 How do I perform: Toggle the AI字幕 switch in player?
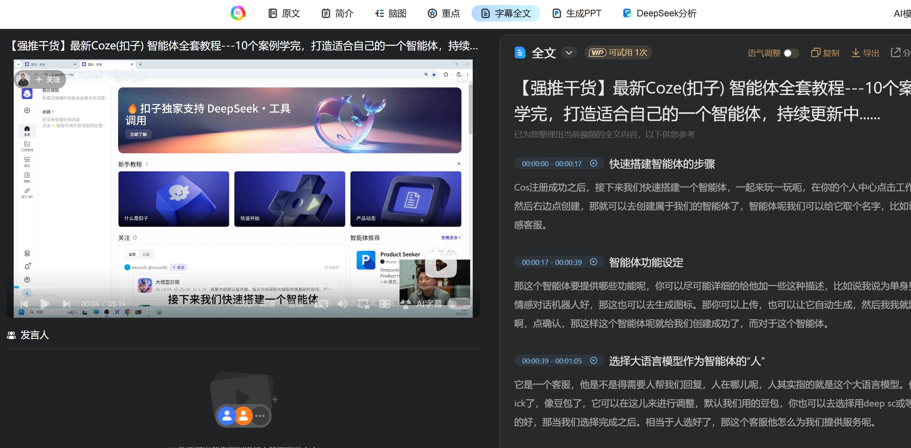459,304
